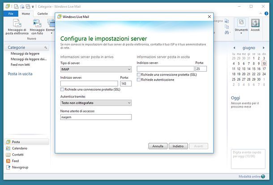Image resolution: width=273 pixels, height=185 pixels.
Task: Expand the Strumenti dropdown arrow
Action: [241, 33]
